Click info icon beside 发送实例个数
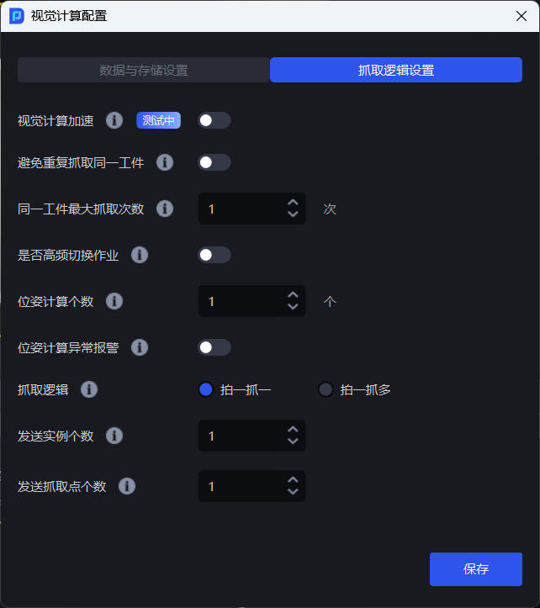Image resolution: width=540 pixels, height=608 pixels. tap(114, 436)
